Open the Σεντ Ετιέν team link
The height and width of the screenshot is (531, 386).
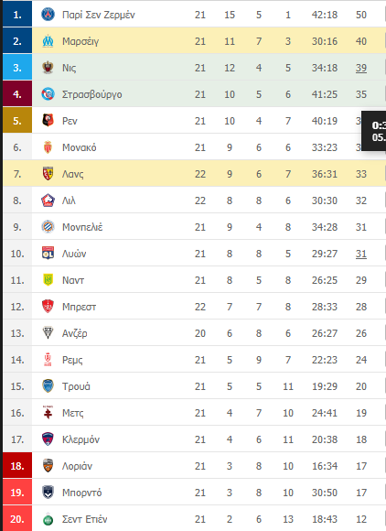coord(84,519)
